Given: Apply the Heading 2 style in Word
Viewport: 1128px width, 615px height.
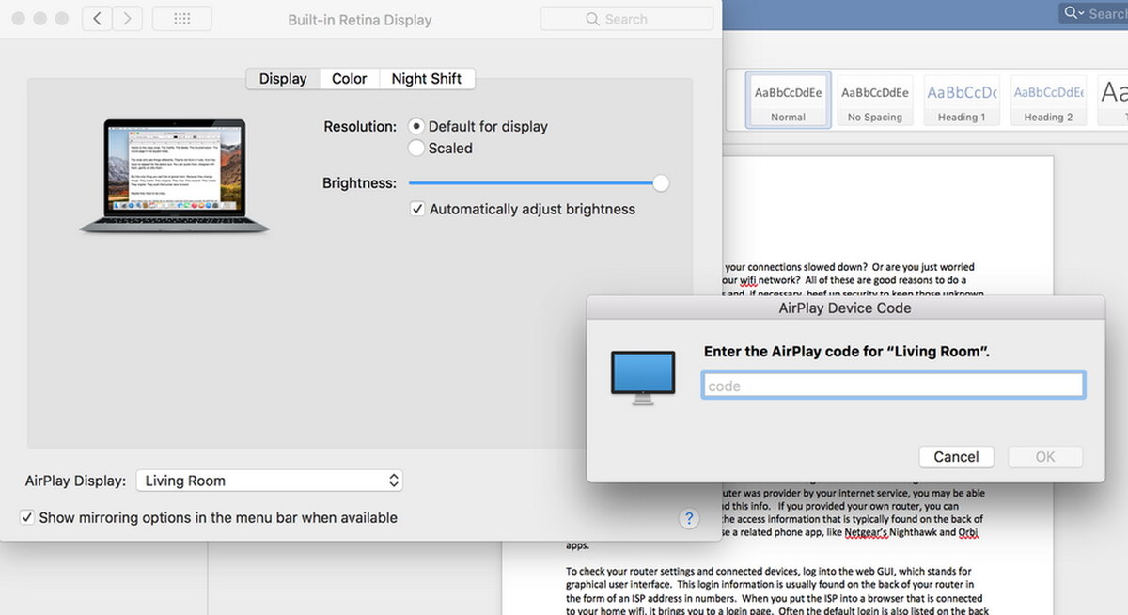Looking at the screenshot, I should tap(1049, 100).
